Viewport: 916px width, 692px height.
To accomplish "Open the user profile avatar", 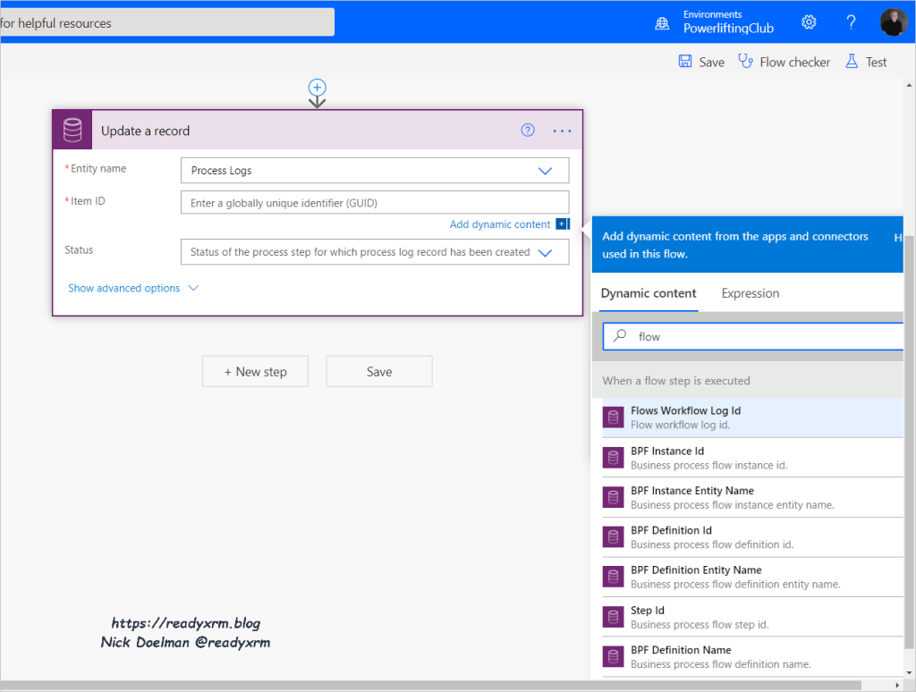I will (893, 22).
